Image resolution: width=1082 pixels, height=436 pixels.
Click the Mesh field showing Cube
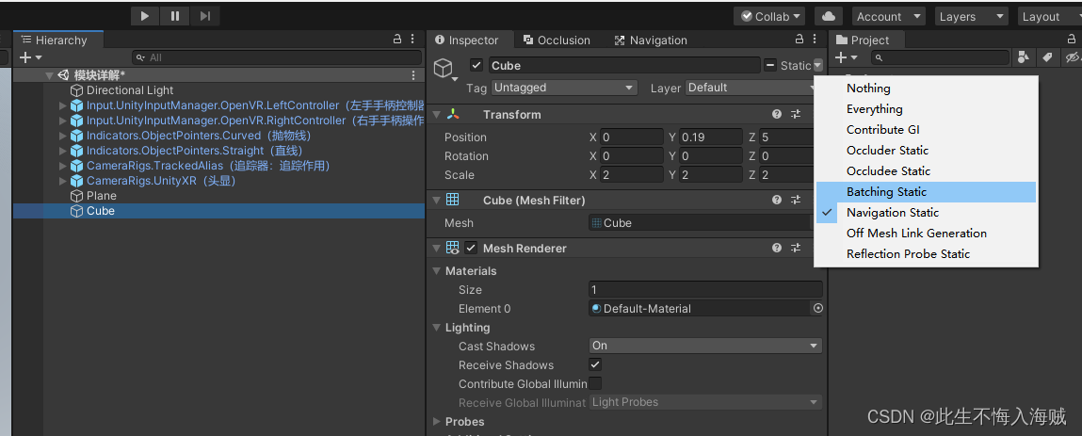[700, 223]
